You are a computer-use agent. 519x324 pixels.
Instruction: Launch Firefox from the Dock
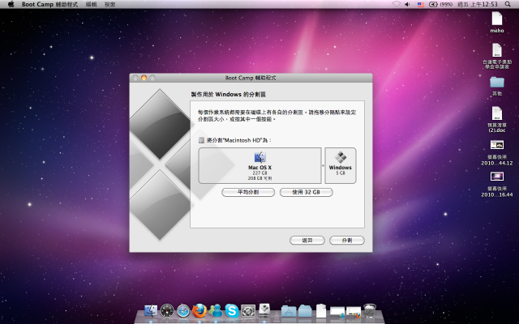click(x=199, y=311)
